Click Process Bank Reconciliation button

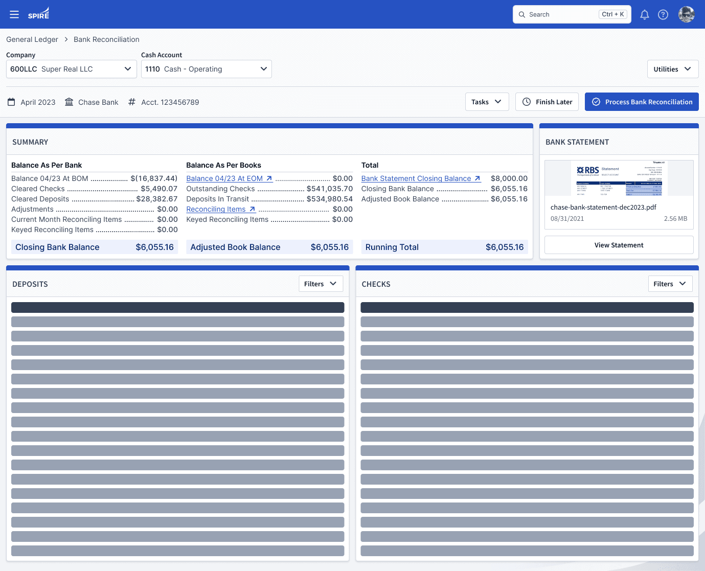[x=642, y=102]
